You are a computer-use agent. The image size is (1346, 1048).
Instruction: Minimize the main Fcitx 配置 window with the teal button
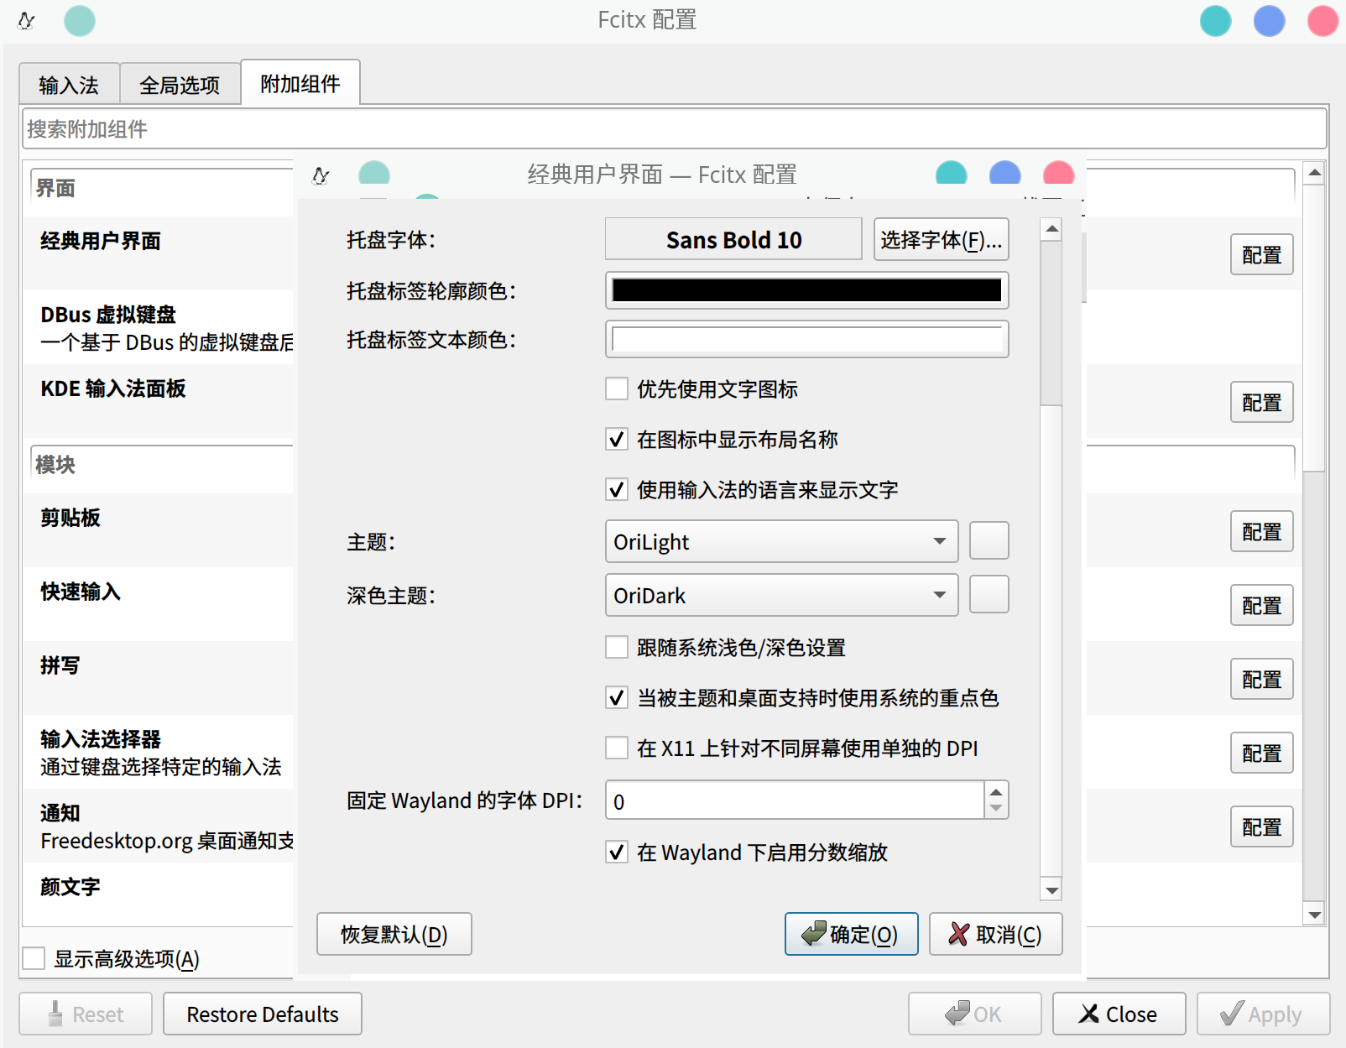point(1215,20)
